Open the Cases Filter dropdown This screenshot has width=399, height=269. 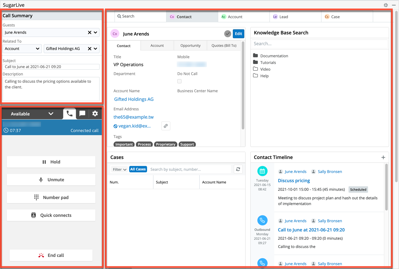click(119, 169)
